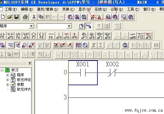Screen dimensions: 164x114
Task: Expand the 程序 tree node
Action: click(x=7, y=75)
